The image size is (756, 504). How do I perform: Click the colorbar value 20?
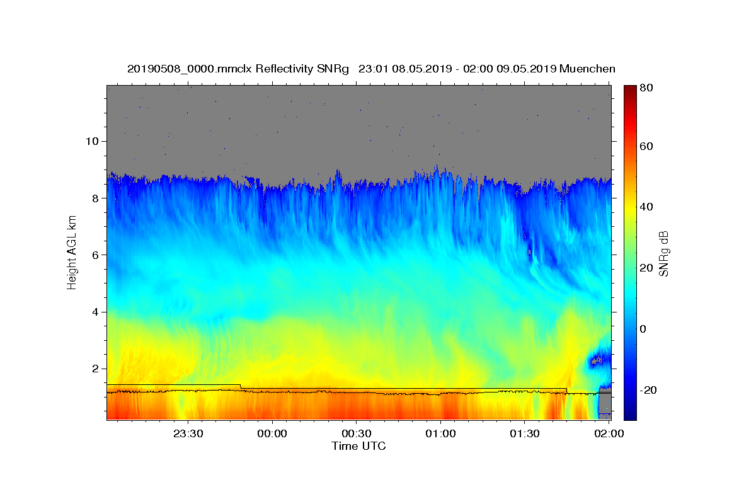(646, 268)
